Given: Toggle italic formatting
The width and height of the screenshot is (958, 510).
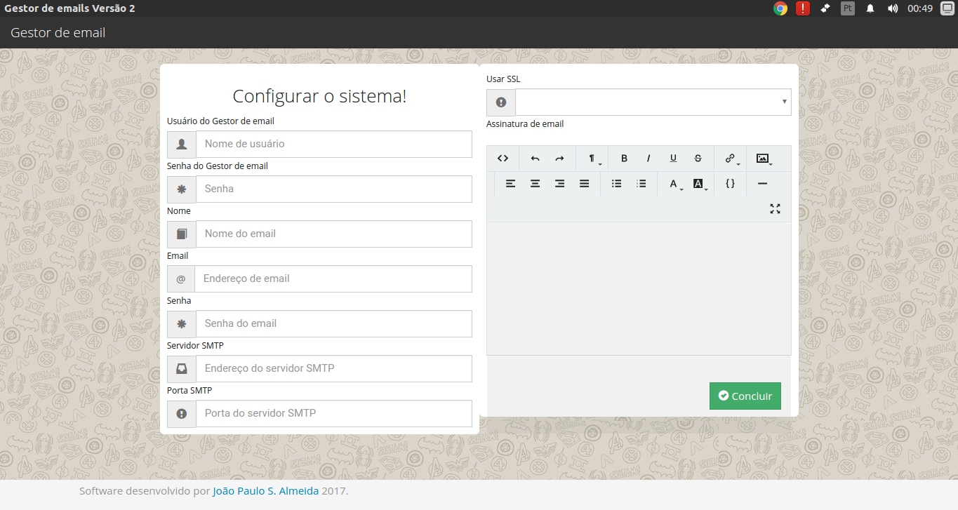Looking at the screenshot, I should (x=648, y=158).
